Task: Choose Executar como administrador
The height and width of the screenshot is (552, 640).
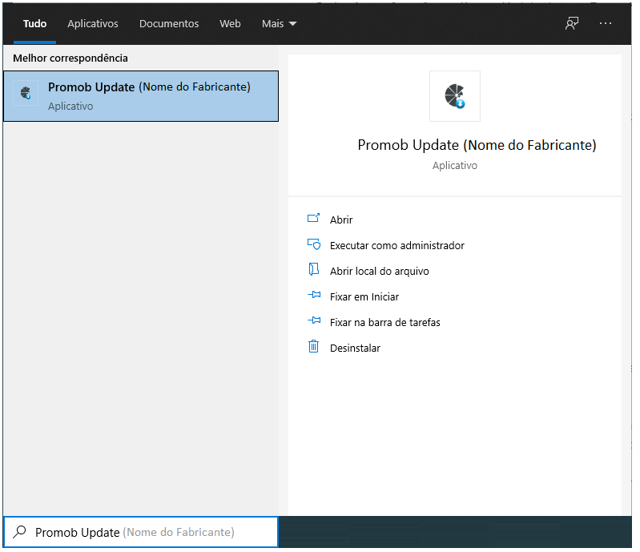Action: (x=397, y=245)
